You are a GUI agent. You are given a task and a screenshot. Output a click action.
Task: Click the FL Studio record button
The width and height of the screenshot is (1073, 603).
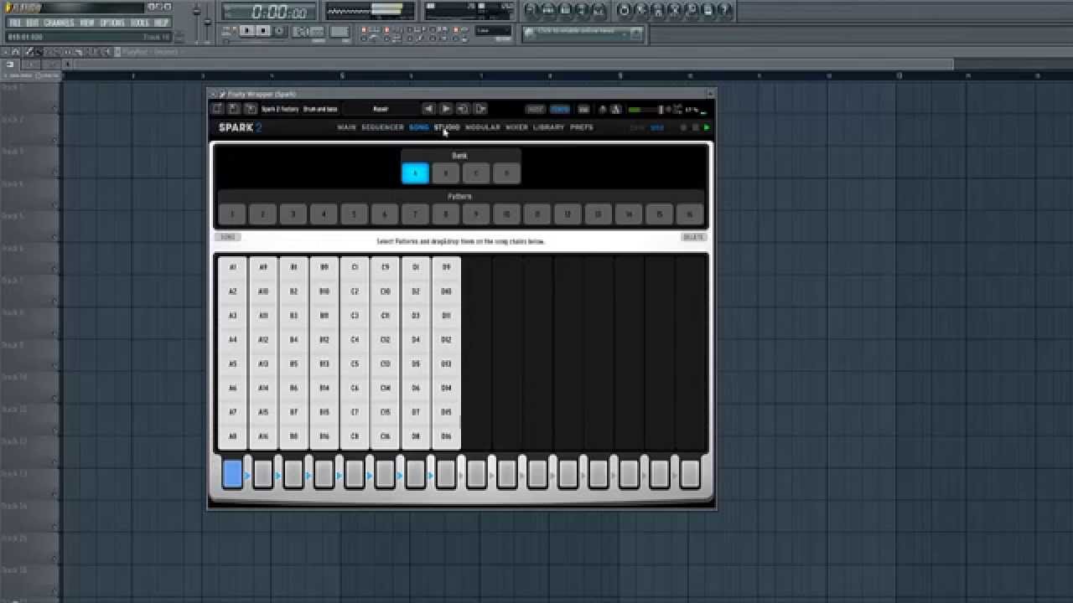[279, 31]
